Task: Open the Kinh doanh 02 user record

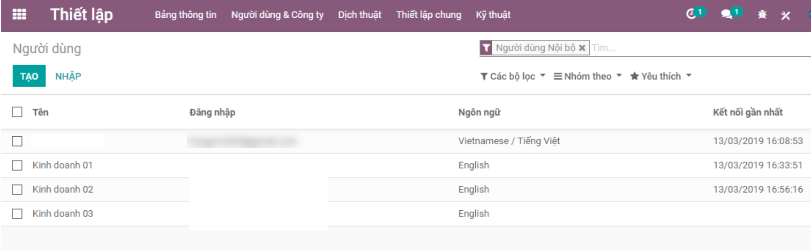Action: pyautogui.click(x=63, y=190)
